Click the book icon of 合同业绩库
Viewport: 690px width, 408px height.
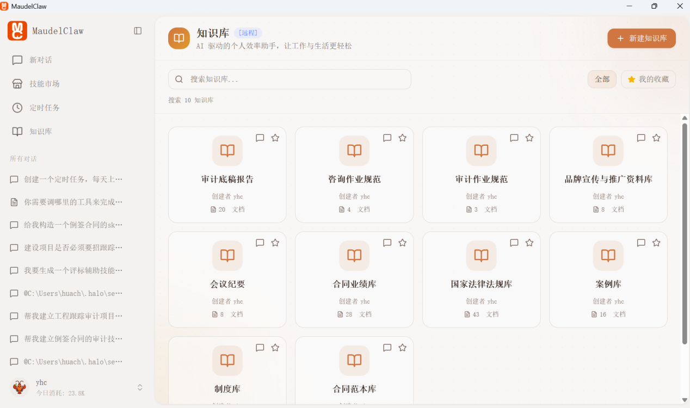[x=354, y=256]
